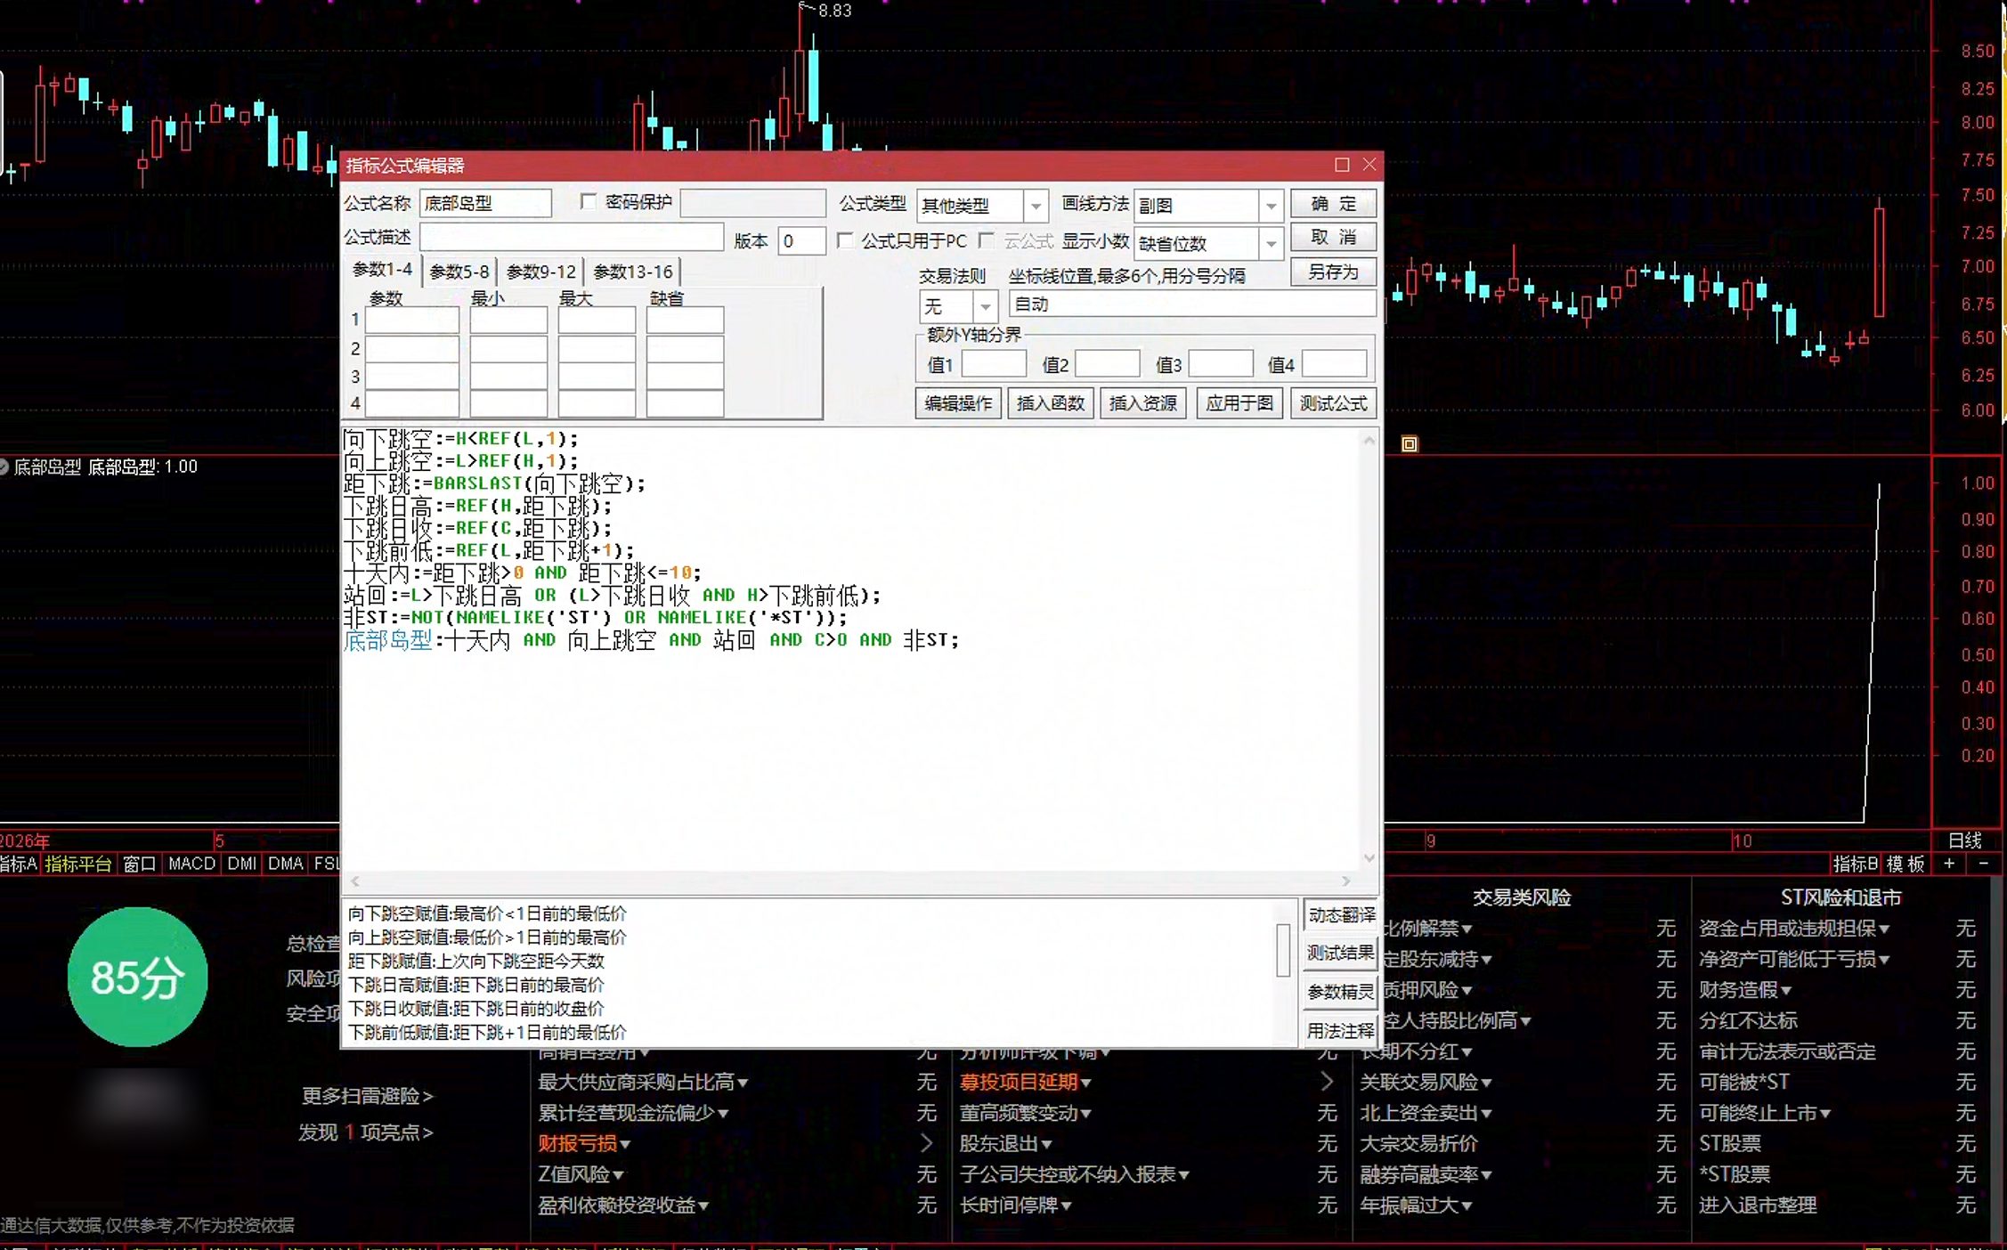Select the MACD indicator tab
The image size is (2007, 1250).
pos(191,864)
